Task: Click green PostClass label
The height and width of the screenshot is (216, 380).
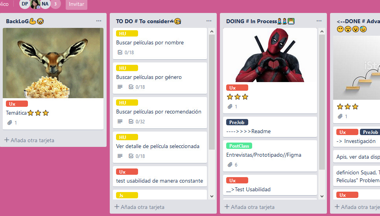Action: [239, 146]
